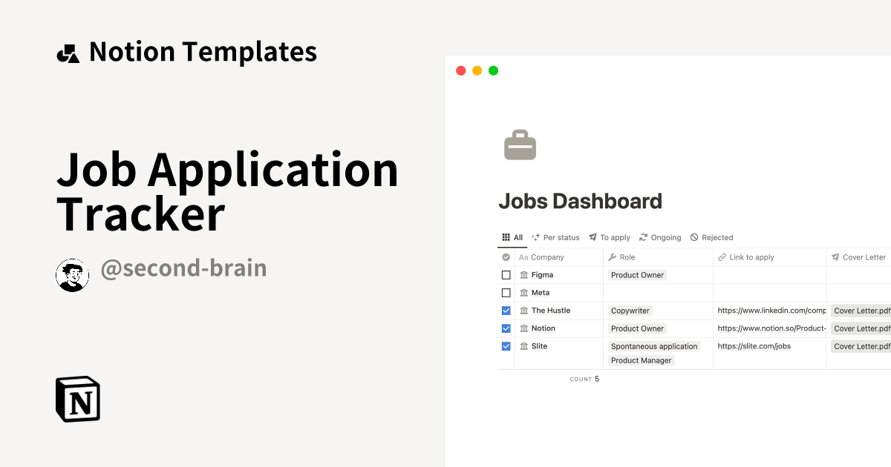Check the checkbox for the Meta row

(506, 292)
